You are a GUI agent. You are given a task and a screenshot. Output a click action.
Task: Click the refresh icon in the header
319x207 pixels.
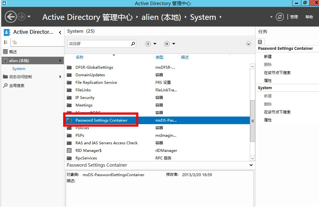(x=280, y=17)
